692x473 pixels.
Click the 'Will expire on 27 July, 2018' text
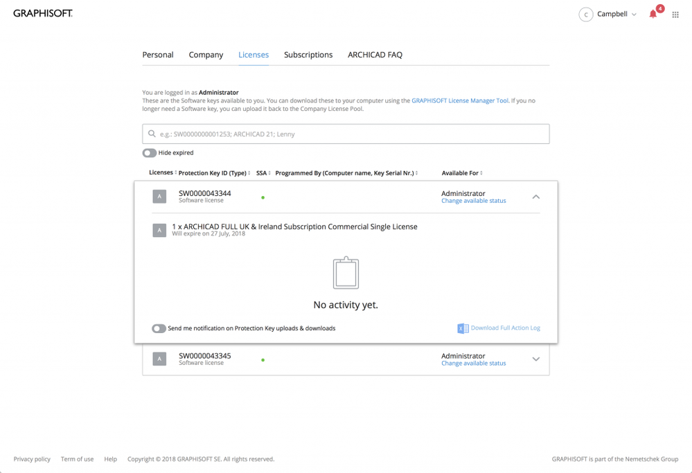coord(209,234)
